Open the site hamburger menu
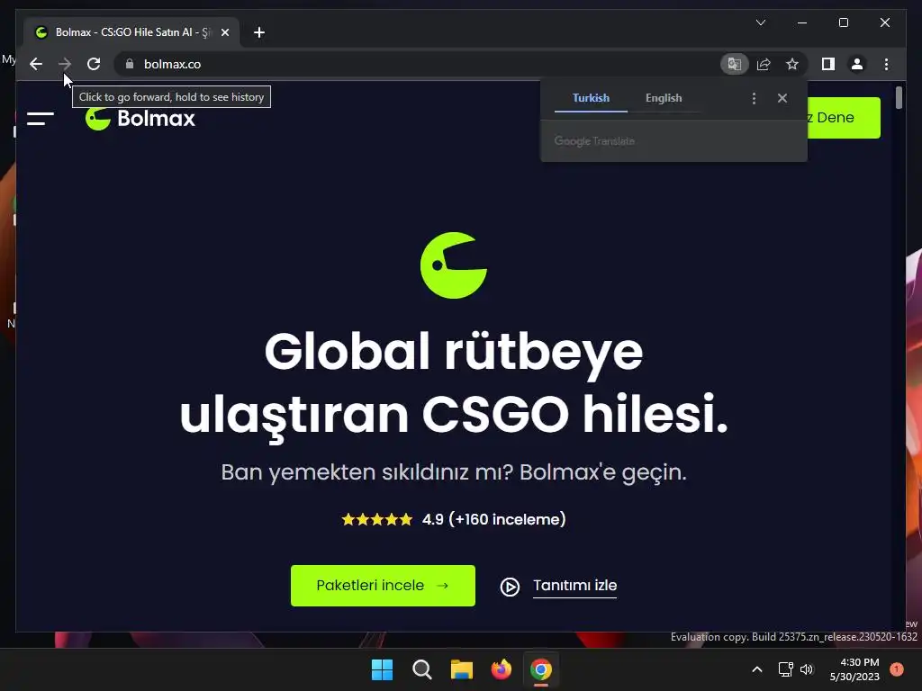This screenshot has width=922, height=691. 41,119
